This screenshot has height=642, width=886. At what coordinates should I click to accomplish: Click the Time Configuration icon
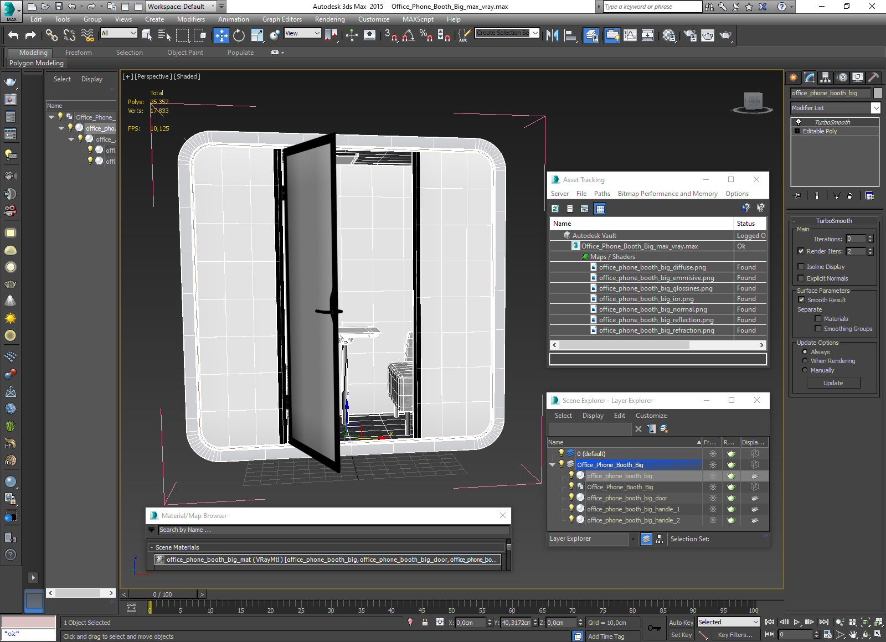point(827,634)
